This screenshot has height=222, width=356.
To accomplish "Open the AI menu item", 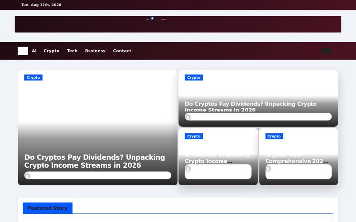I will point(34,51).
